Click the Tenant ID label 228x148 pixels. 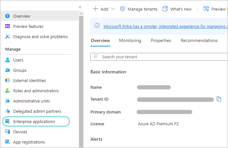(99, 99)
